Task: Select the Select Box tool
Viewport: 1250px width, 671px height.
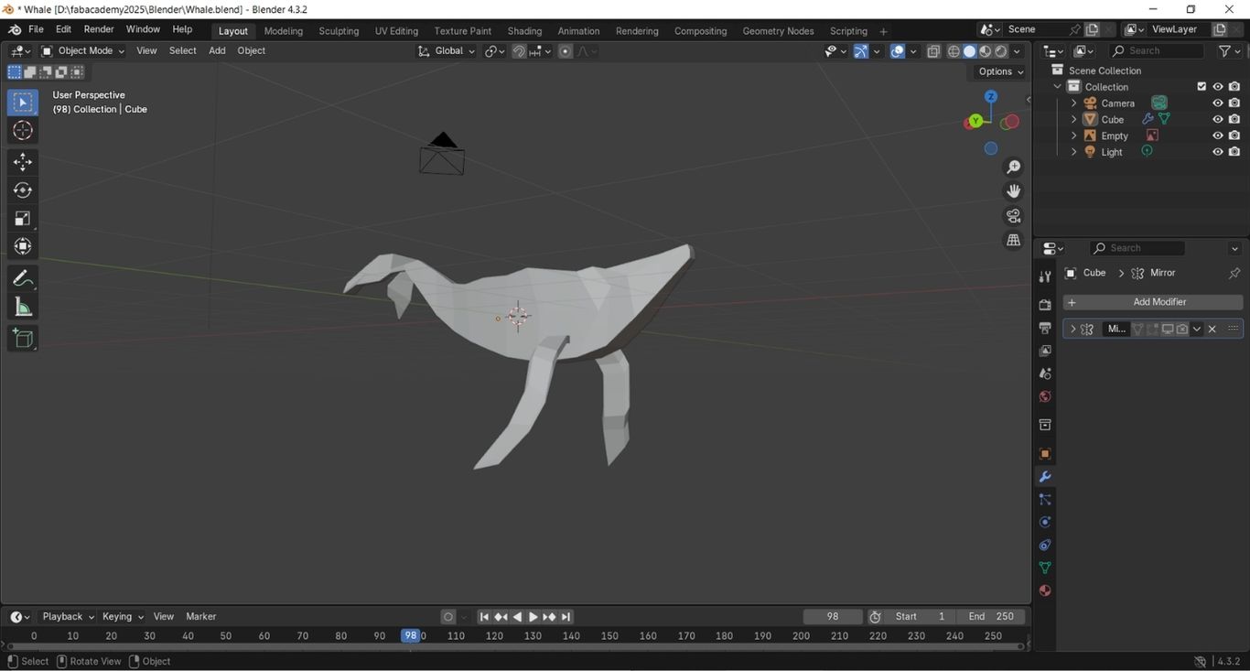Action: click(x=23, y=103)
